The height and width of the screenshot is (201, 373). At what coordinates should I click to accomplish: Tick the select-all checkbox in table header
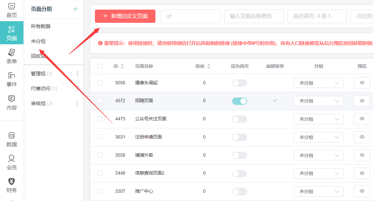pyautogui.click(x=100, y=66)
